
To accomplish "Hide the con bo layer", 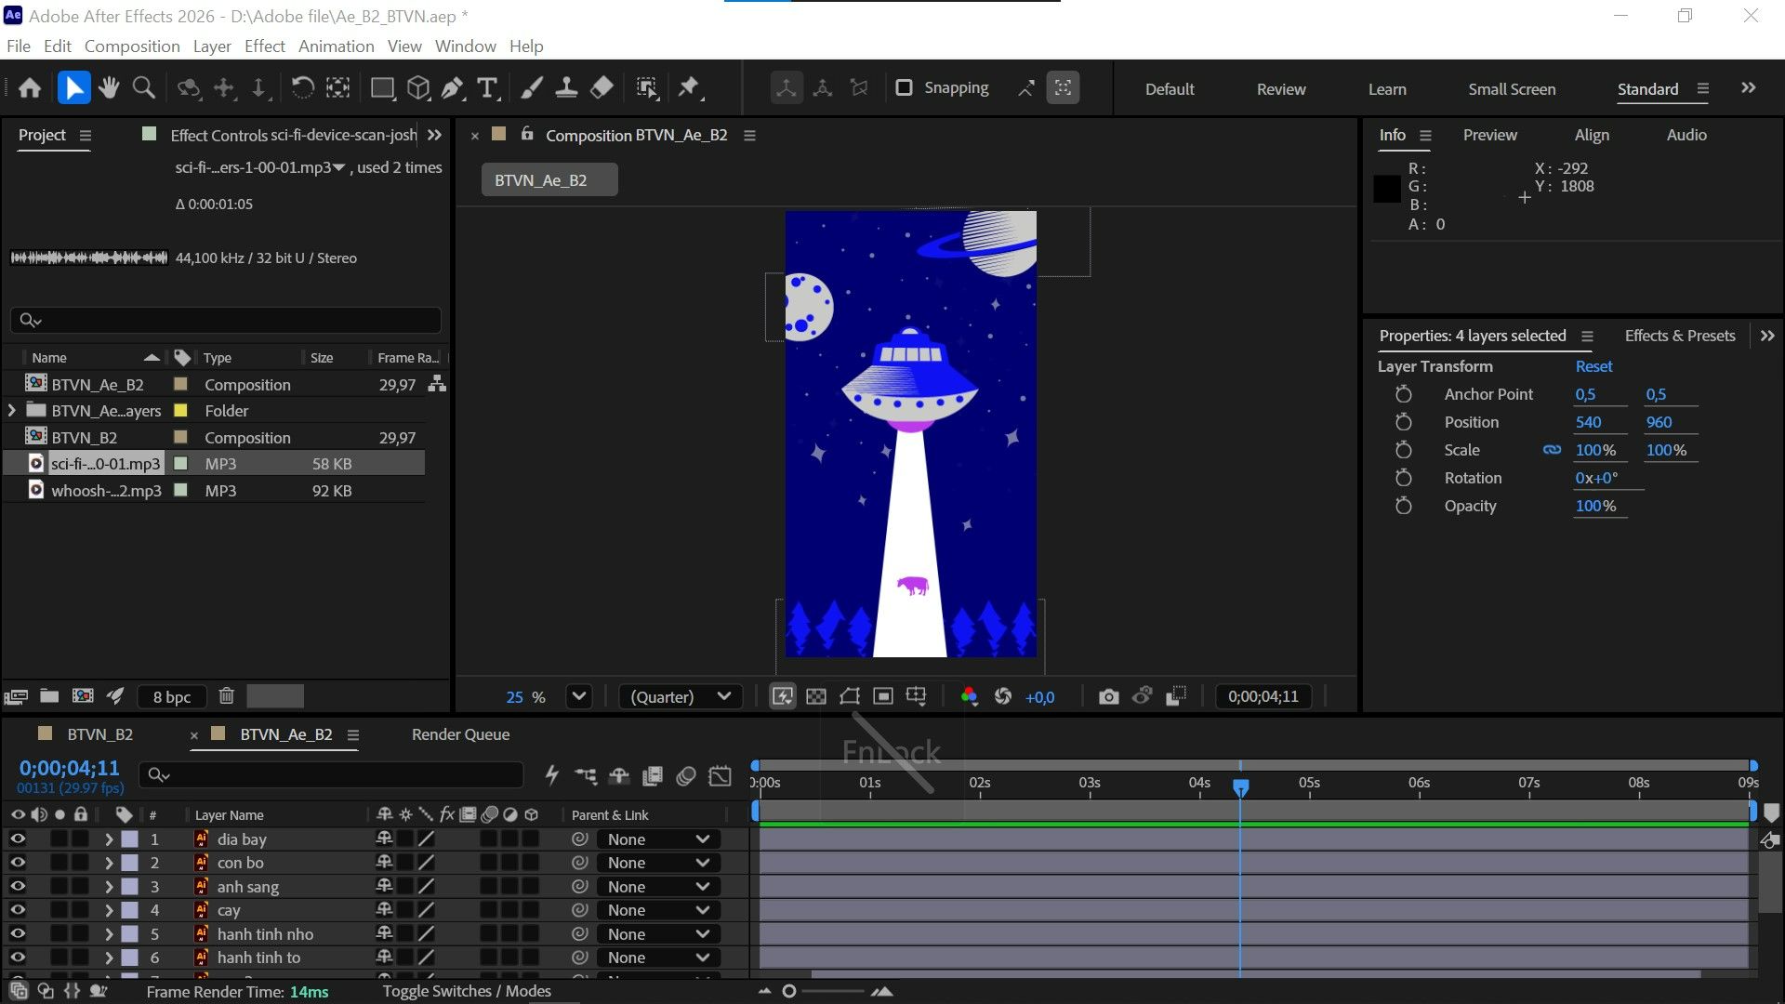I will coord(17,863).
